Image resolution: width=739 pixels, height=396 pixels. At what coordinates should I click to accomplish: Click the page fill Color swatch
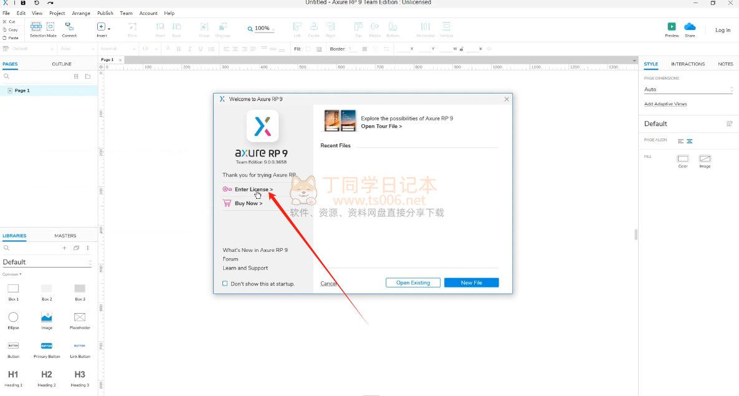683,158
